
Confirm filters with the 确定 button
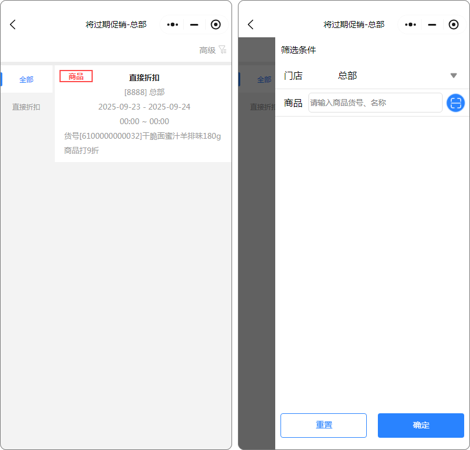420,425
